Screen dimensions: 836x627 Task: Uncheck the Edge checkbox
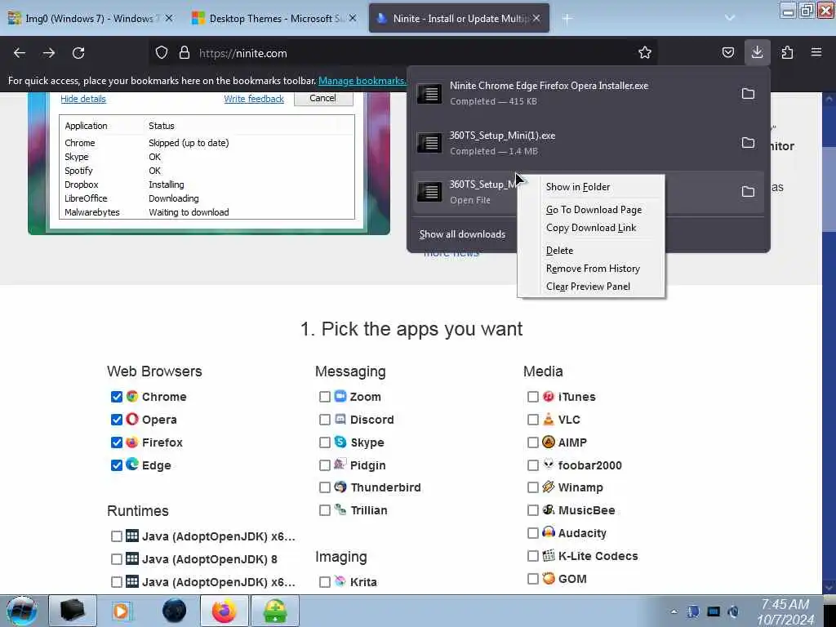click(117, 465)
